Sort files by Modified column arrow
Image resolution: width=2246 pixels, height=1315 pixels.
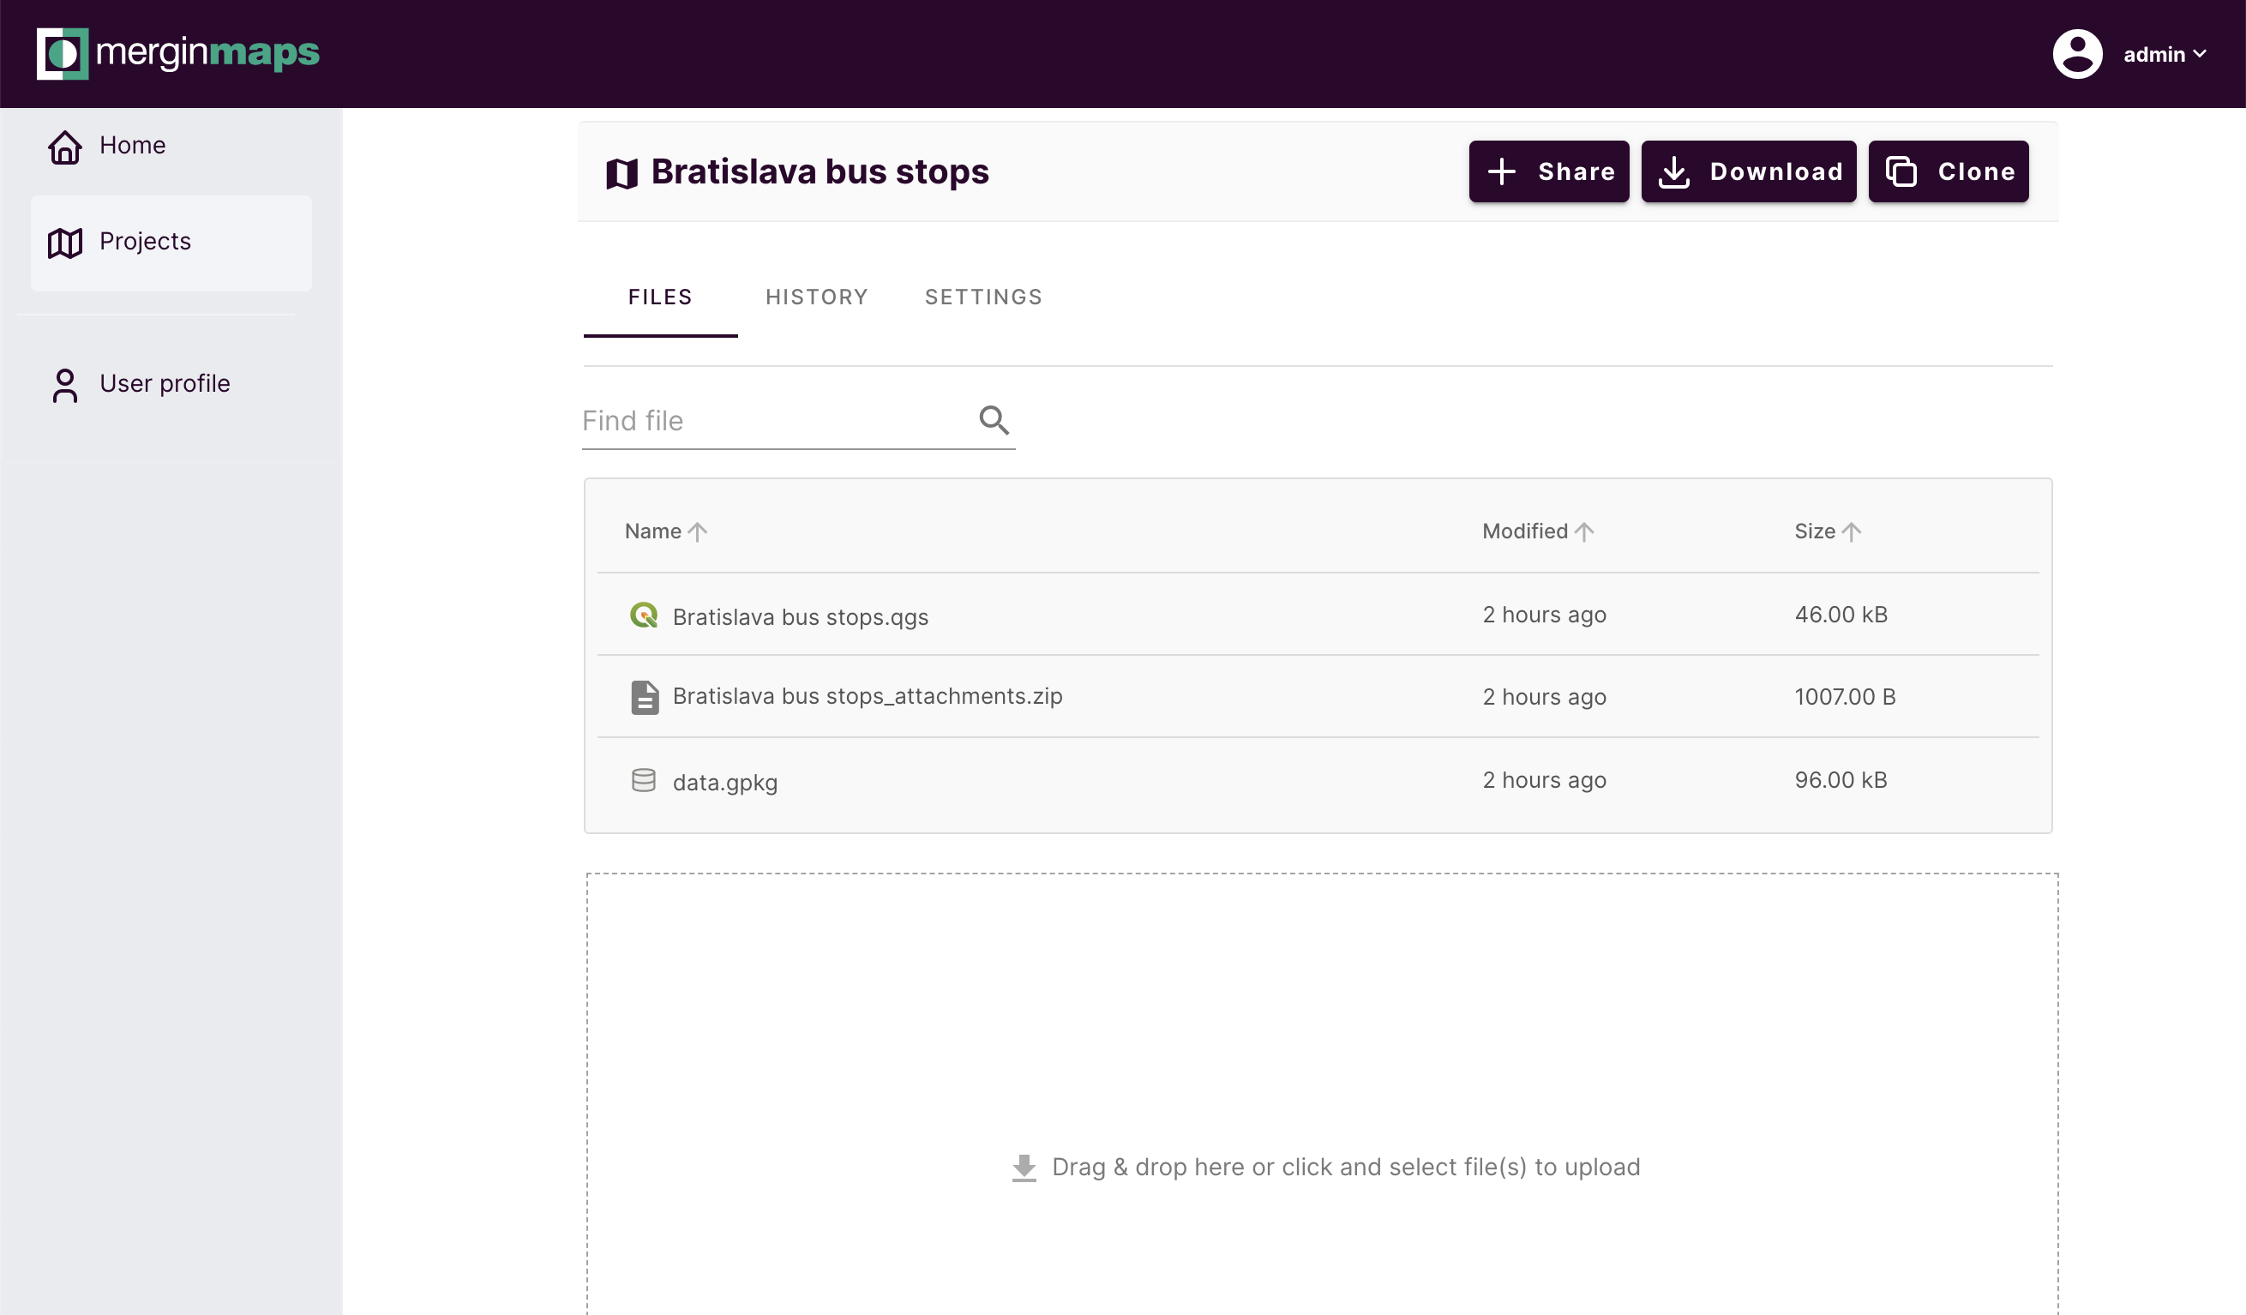[x=1584, y=532]
